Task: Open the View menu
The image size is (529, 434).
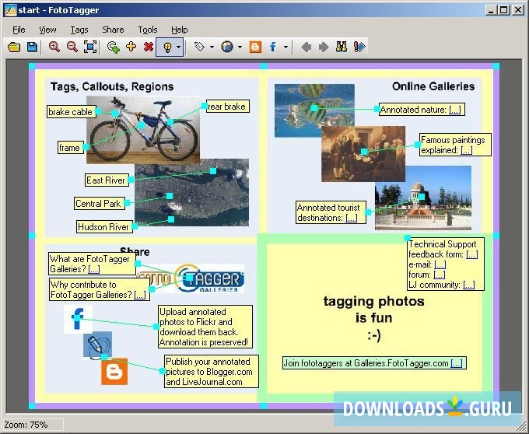Action: [47, 30]
